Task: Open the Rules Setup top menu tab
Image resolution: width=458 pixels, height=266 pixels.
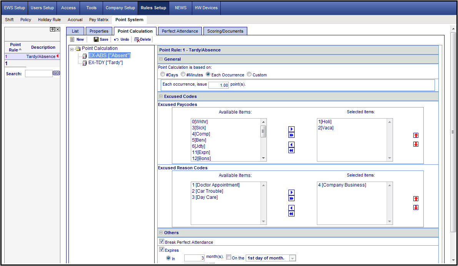Action: point(153,8)
